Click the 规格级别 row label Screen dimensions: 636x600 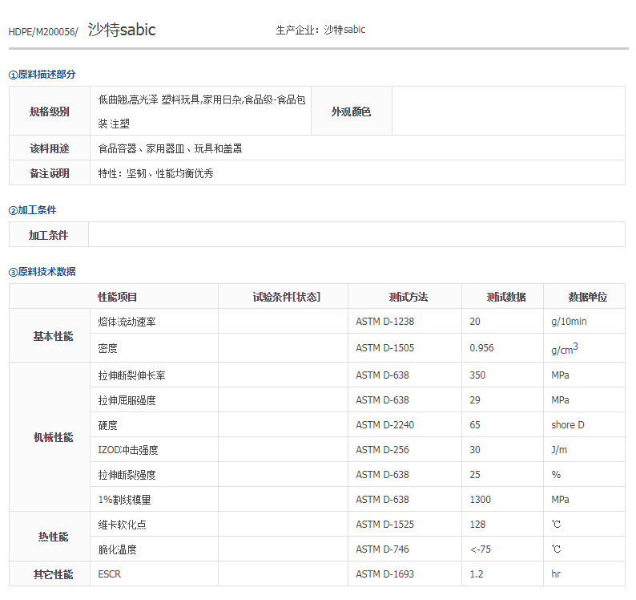click(x=50, y=111)
